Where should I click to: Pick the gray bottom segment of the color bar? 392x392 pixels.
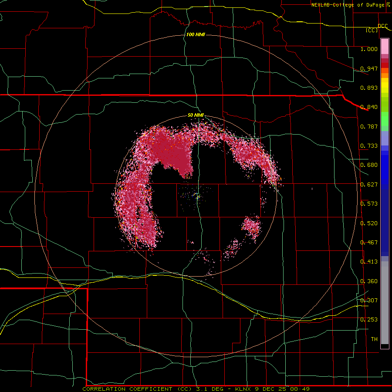coord(385,303)
